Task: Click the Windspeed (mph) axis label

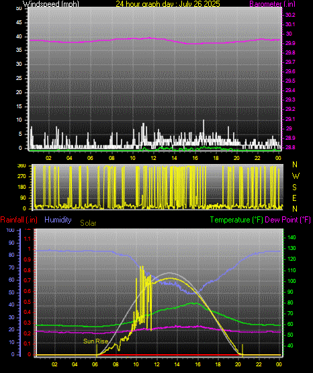Action: pyautogui.click(x=51, y=4)
